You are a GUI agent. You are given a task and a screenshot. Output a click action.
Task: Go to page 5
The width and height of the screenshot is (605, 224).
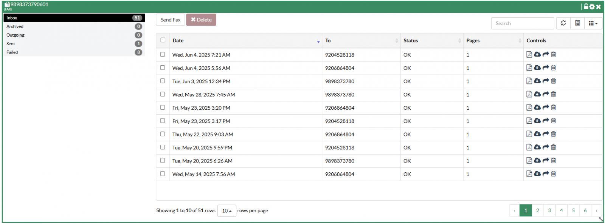coord(574,210)
